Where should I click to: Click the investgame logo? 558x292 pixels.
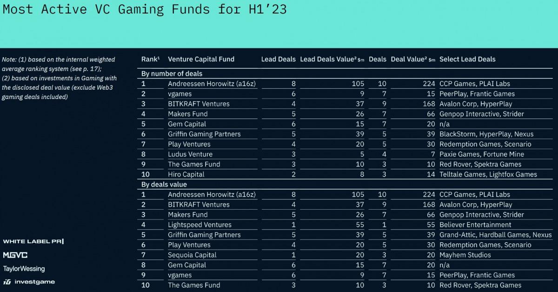(x=29, y=282)
